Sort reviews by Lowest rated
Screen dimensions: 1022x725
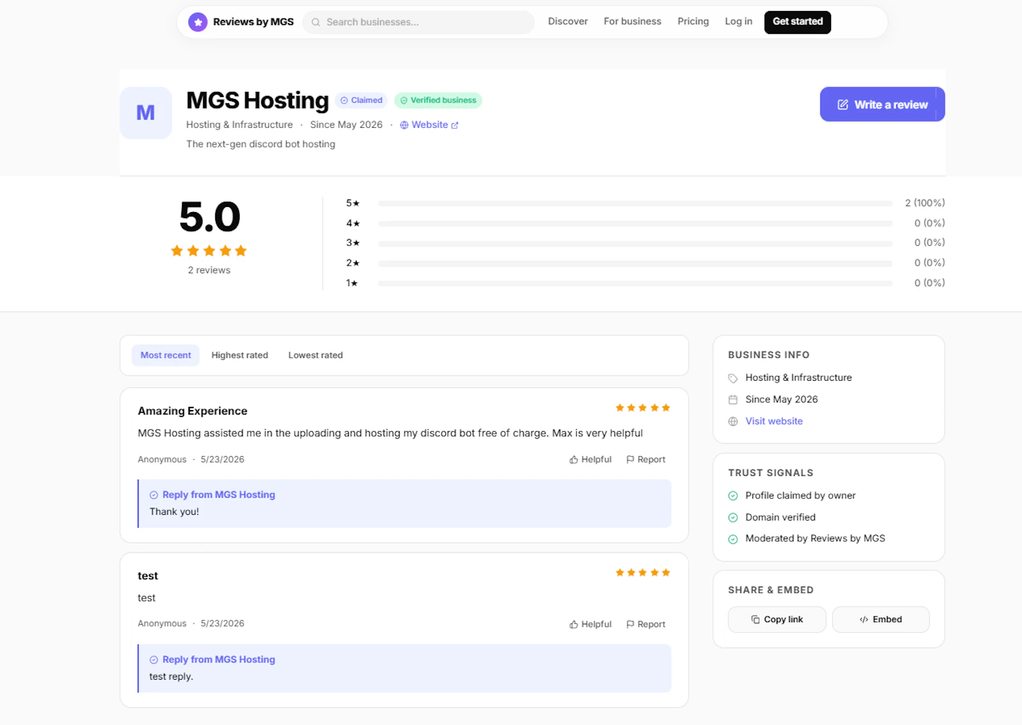click(316, 355)
